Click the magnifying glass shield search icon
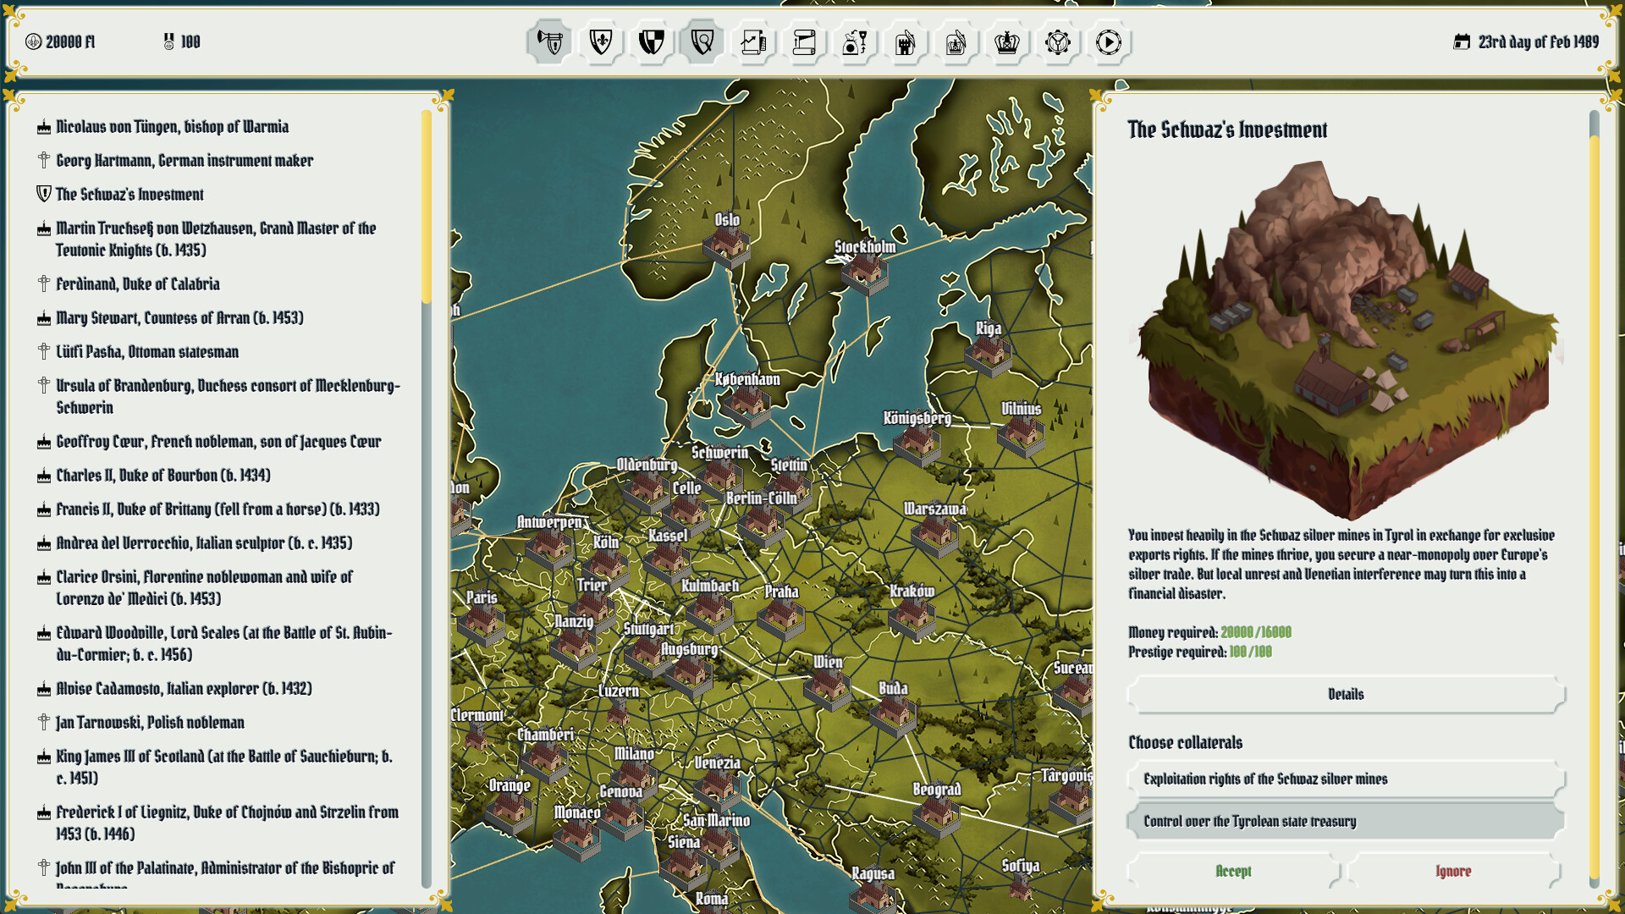The image size is (1625, 914). (702, 41)
